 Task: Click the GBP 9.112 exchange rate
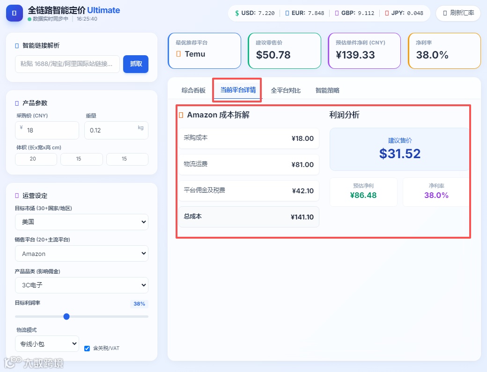358,13
